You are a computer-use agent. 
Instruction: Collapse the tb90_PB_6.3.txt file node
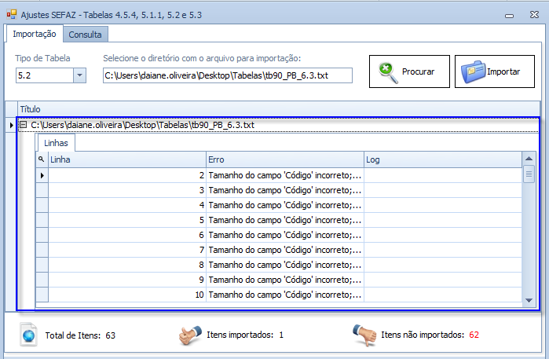23,125
